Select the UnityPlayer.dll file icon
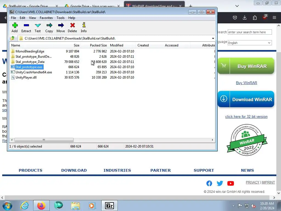Viewport: 281px width, 211px height. (x=13, y=77)
